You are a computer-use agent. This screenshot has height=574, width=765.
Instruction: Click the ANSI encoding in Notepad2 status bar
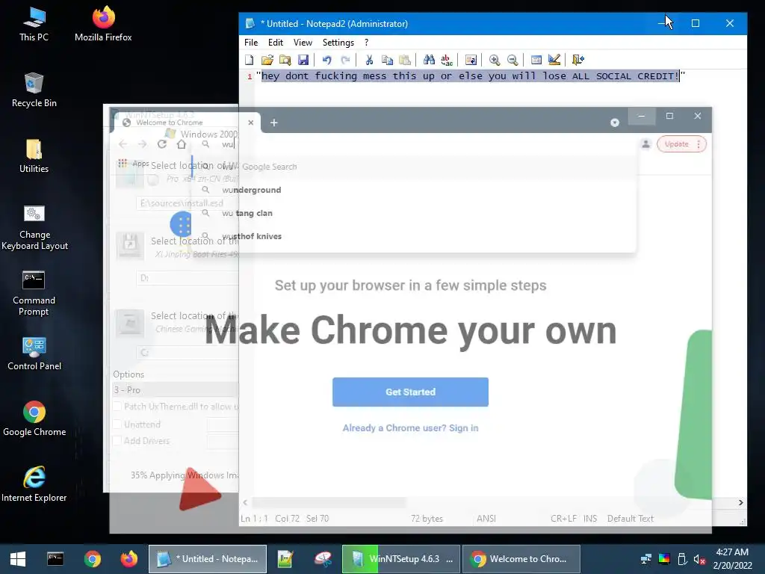point(486,519)
